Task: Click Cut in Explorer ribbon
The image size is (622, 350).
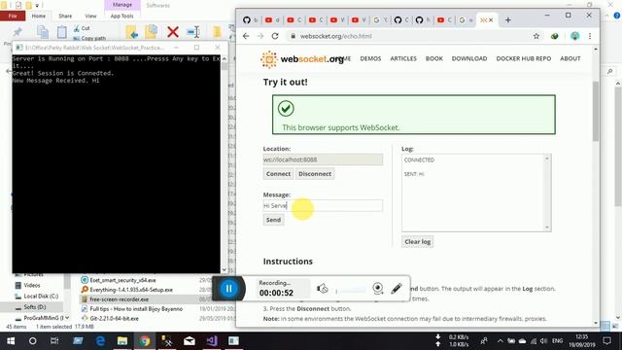Action: point(82,28)
